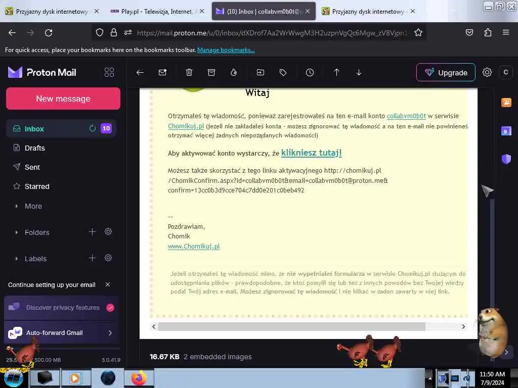
Task: Open Inbox folder
Action: click(x=61, y=129)
